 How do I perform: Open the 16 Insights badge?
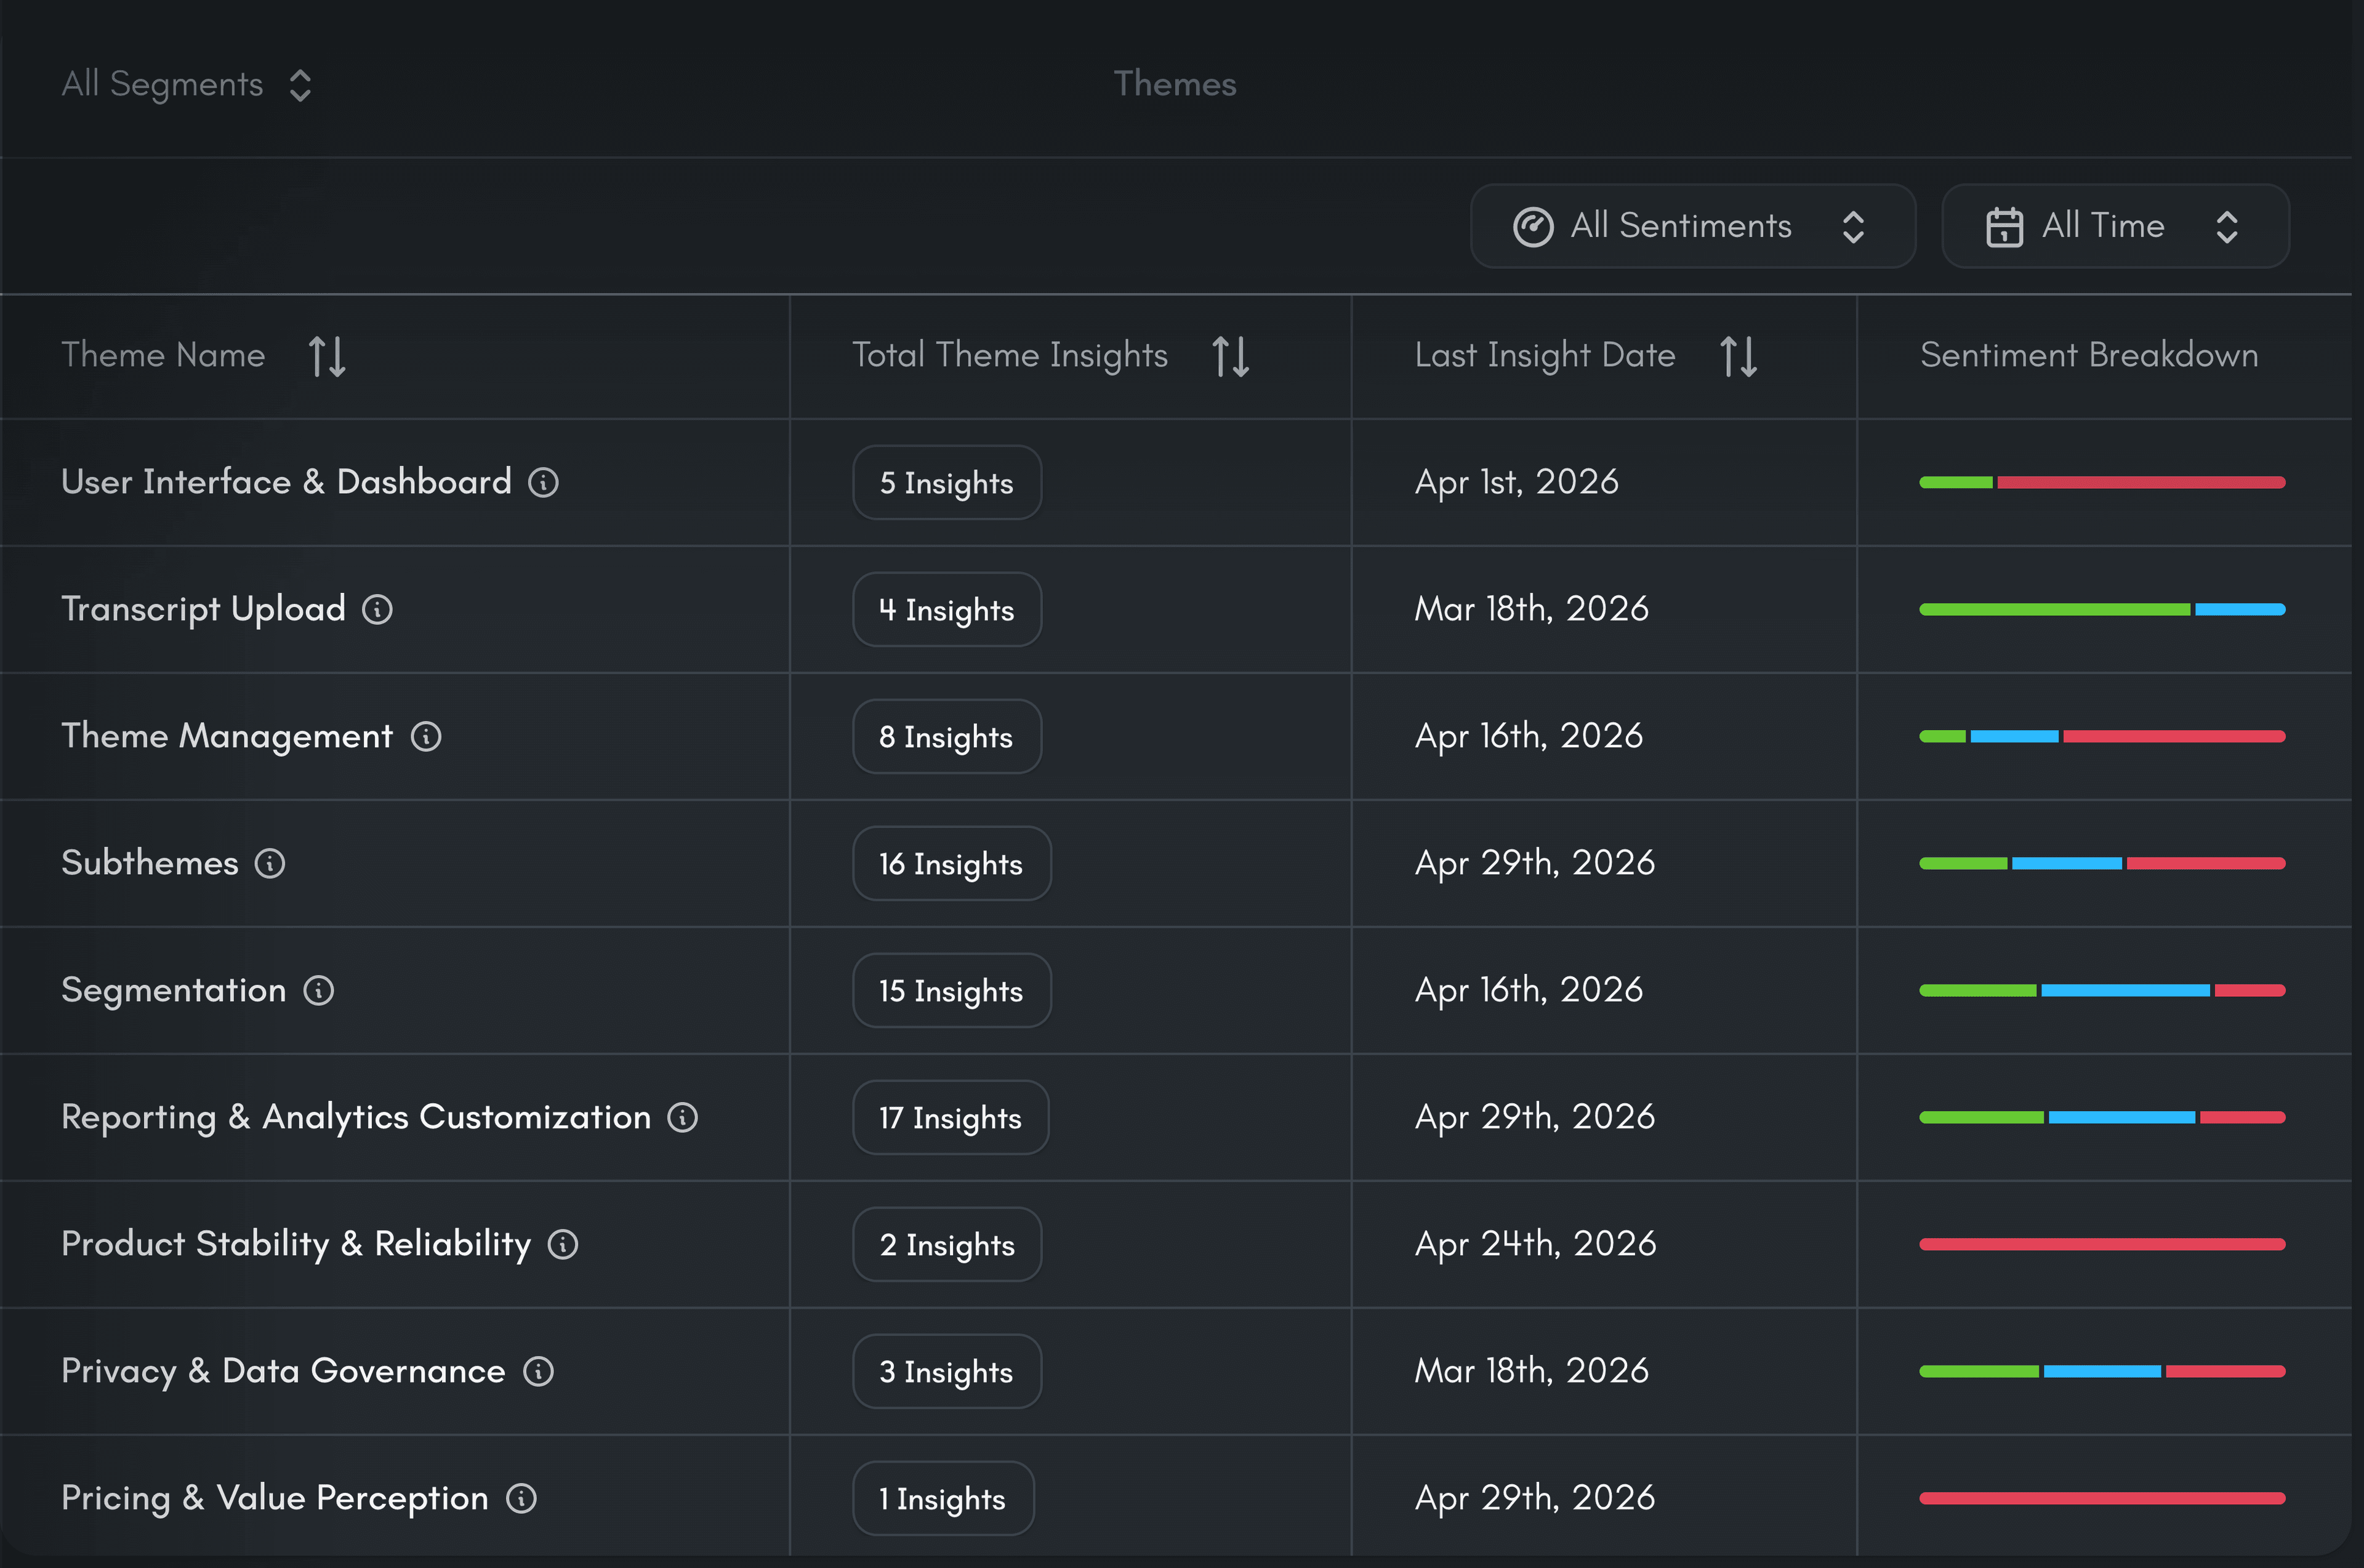click(x=952, y=864)
